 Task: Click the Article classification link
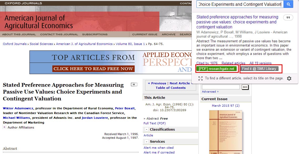148,135
